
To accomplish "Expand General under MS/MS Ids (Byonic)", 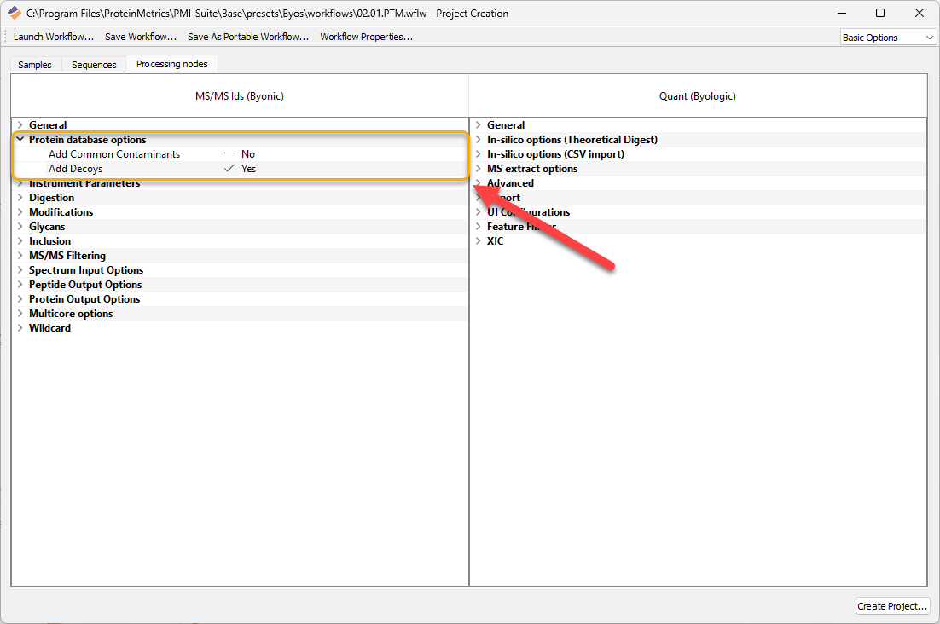I will (20, 125).
